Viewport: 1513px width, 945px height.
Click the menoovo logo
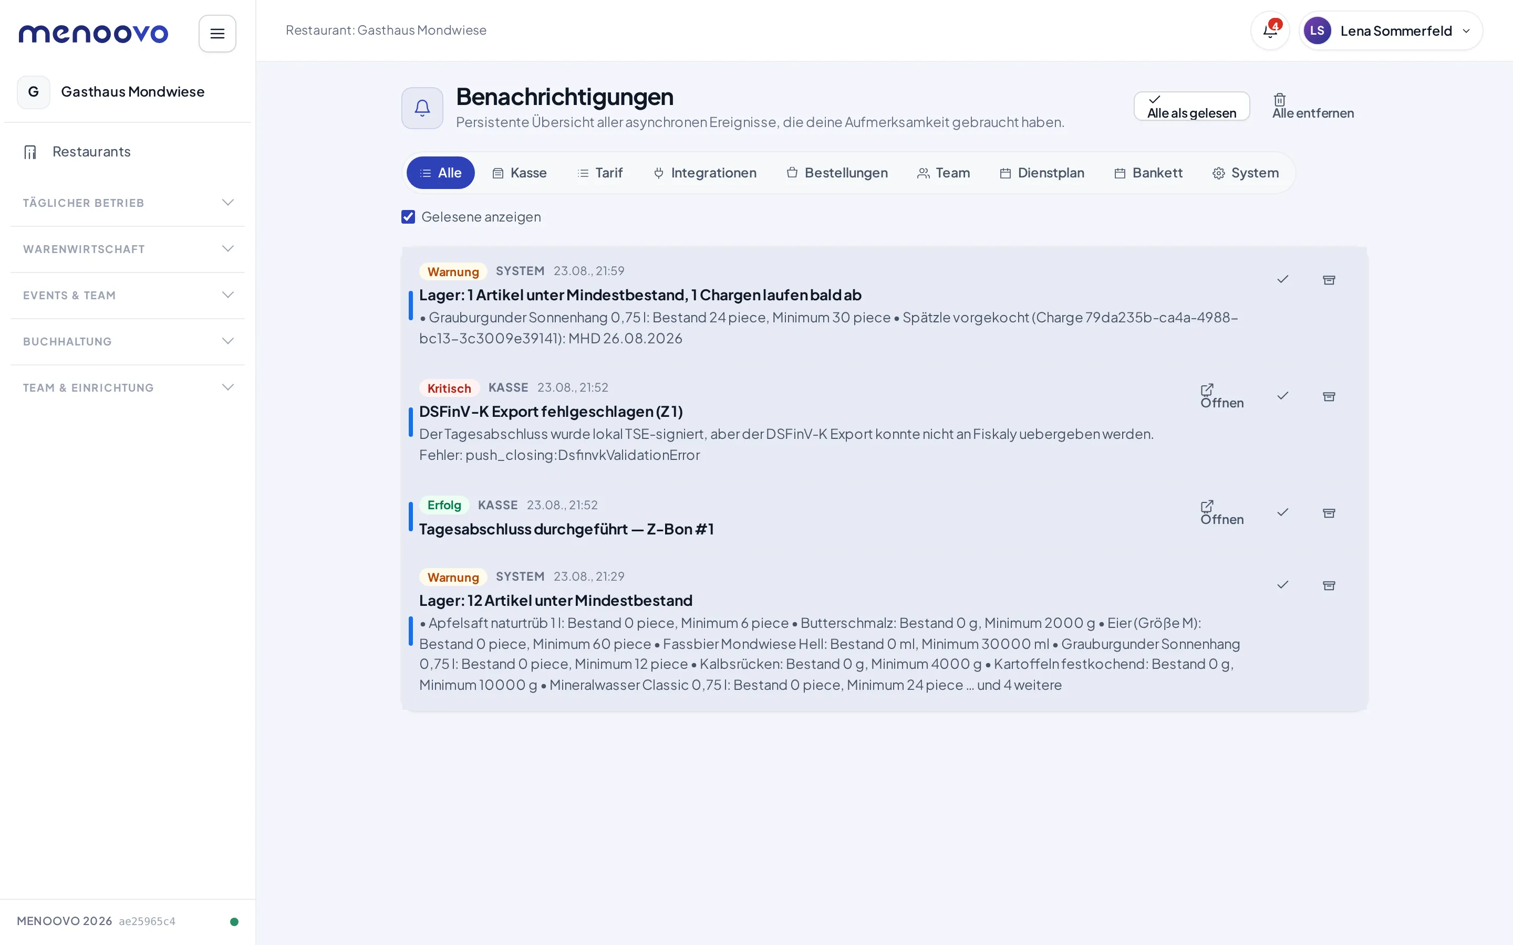(x=93, y=34)
